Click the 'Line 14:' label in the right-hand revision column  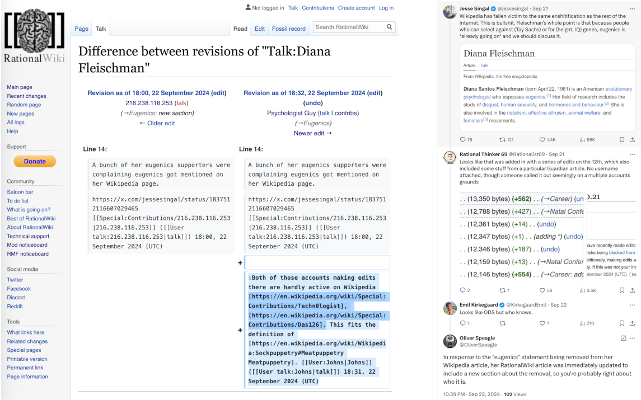coord(251,149)
